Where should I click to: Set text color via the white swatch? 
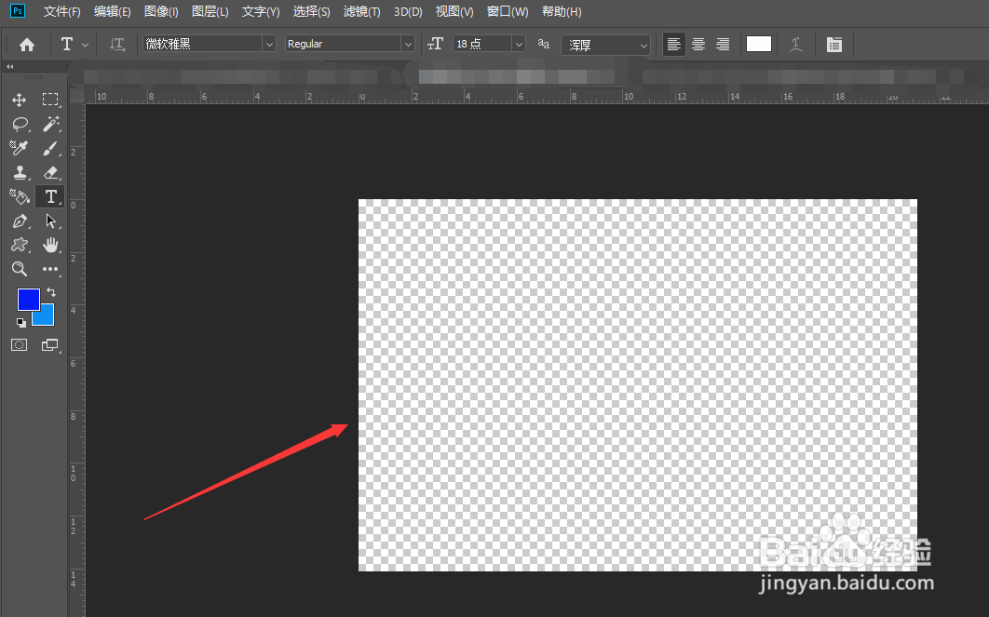point(758,43)
